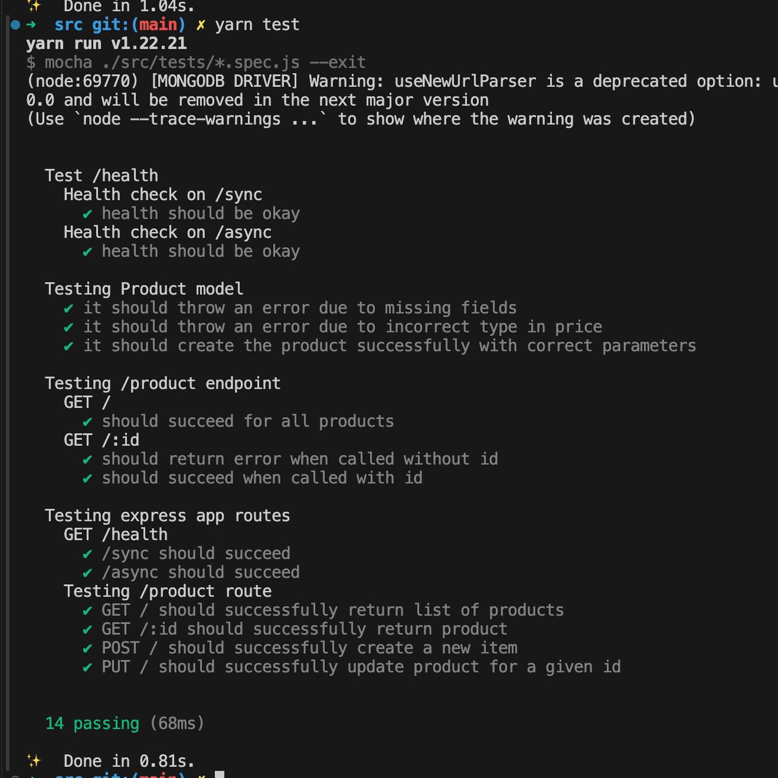Click the 14 passing summary text
The image size is (778, 778).
click(x=93, y=723)
